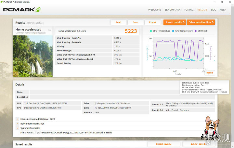This screenshot has height=148, width=234.
Task: Click the CPU Temperature legend swatch
Action: [151, 31]
